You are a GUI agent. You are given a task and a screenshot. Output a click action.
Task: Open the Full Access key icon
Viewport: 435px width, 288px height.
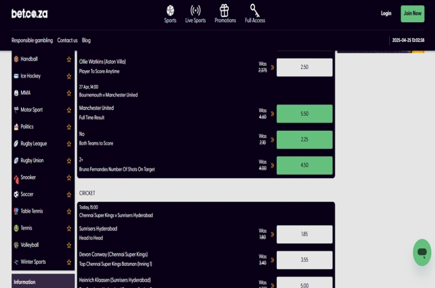coord(254,11)
